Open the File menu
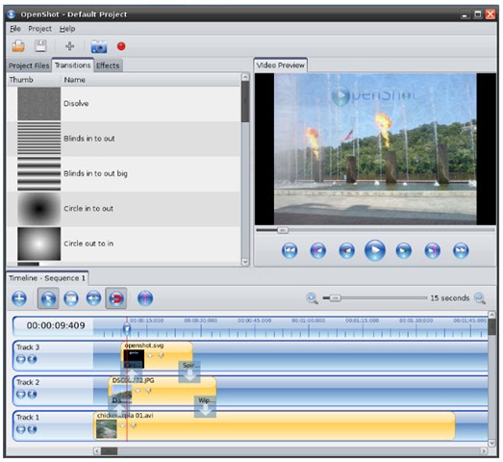The image size is (503, 462). tap(15, 29)
